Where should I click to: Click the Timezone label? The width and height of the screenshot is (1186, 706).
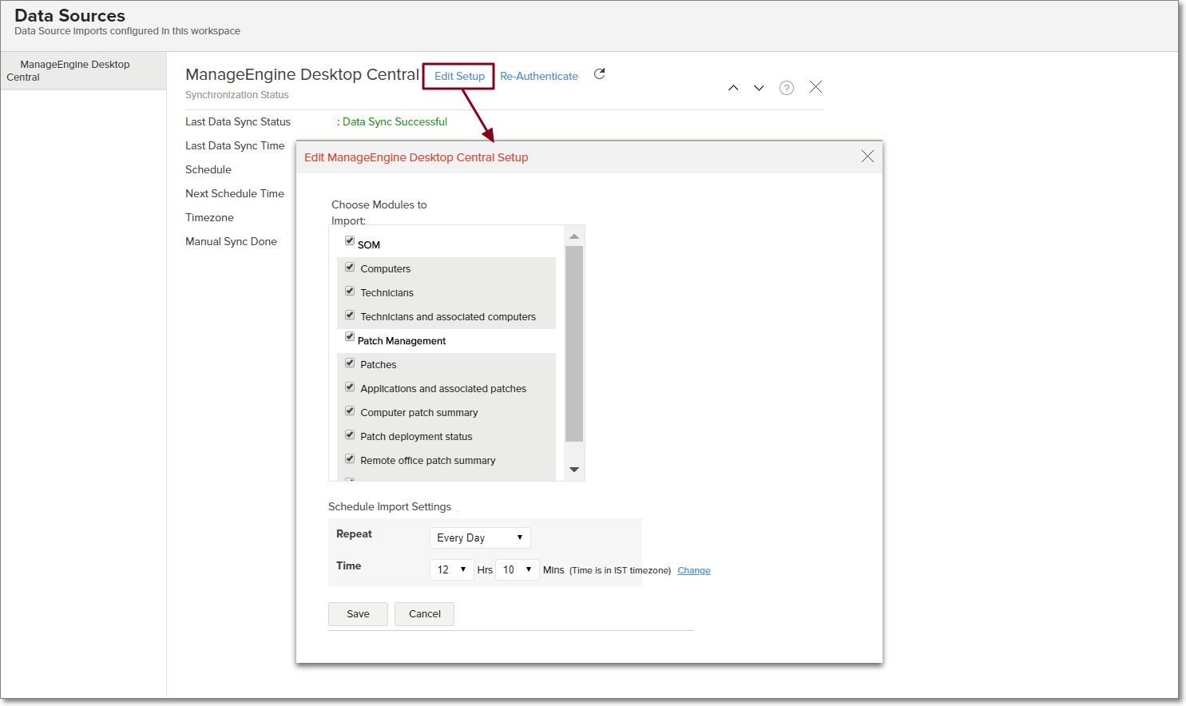(x=209, y=217)
